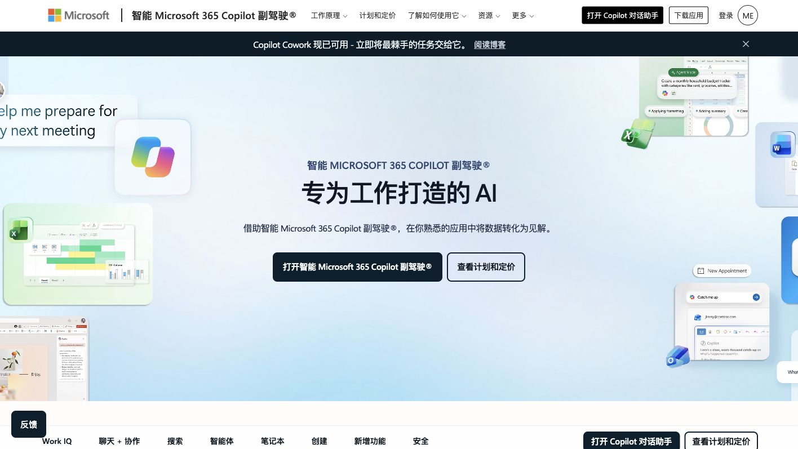Image resolution: width=798 pixels, height=449 pixels.
Task: Click the 智能 Microsoft 365 Copilot 副驾驶 site title
Action: point(214,15)
